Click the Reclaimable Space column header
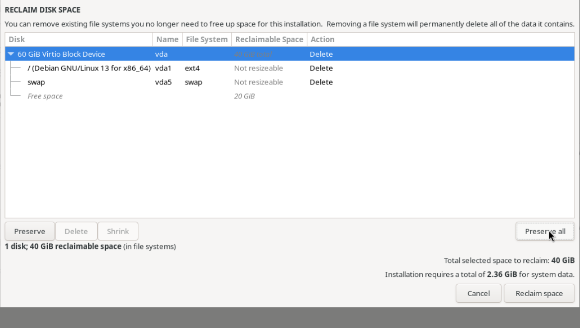The width and height of the screenshot is (580, 328). pyautogui.click(x=269, y=40)
